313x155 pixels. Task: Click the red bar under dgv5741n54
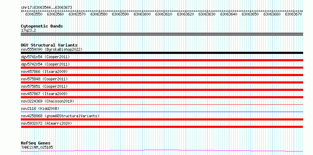click(162, 60)
